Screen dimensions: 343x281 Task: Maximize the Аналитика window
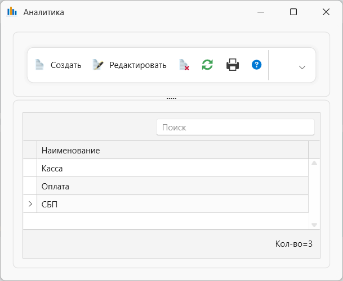(x=293, y=12)
